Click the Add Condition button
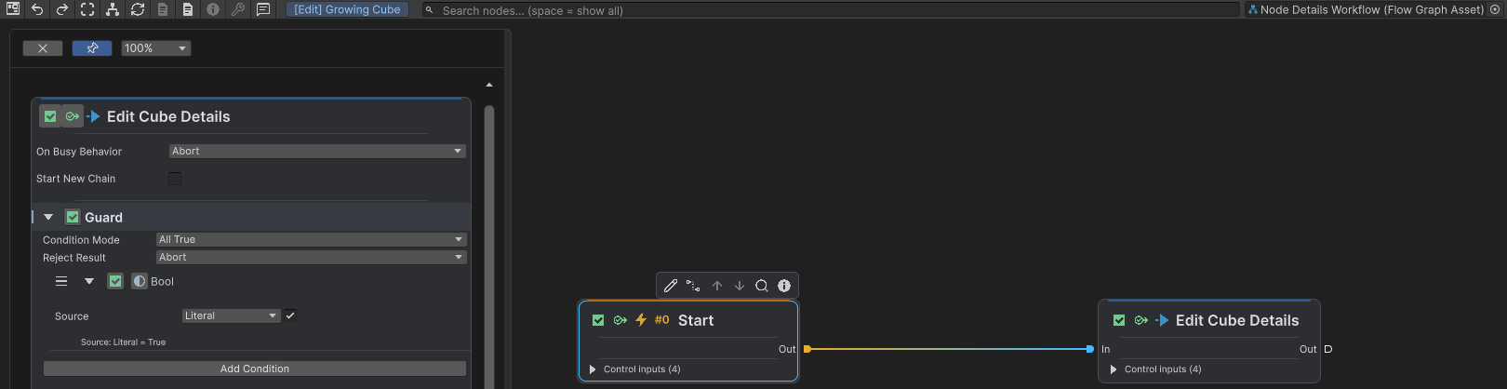Image resolution: width=1507 pixels, height=389 pixels. 255,369
